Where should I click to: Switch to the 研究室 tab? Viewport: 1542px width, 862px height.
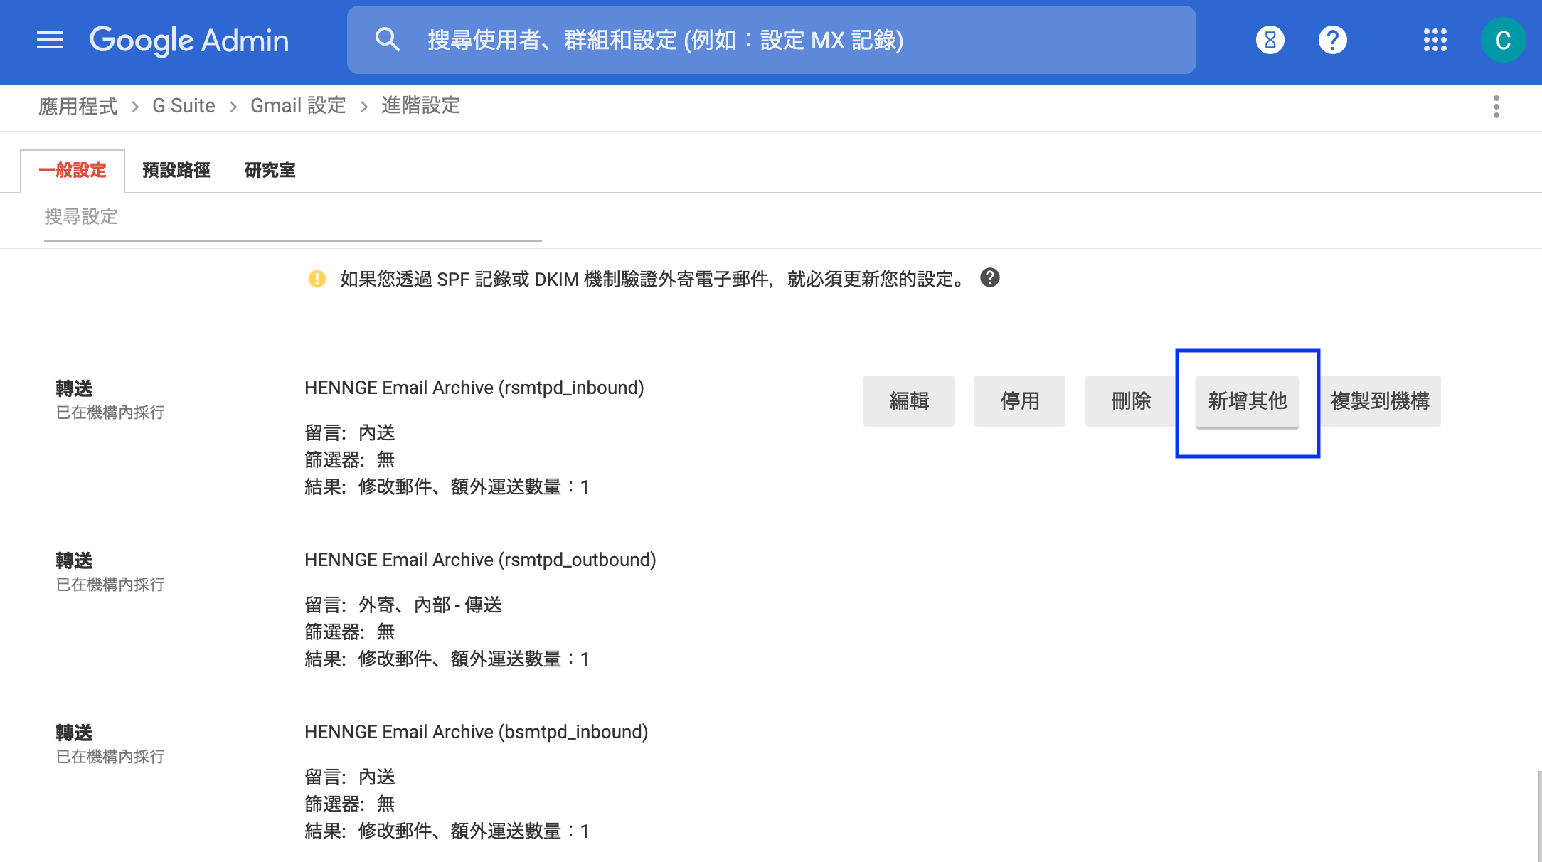pos(270,171)
